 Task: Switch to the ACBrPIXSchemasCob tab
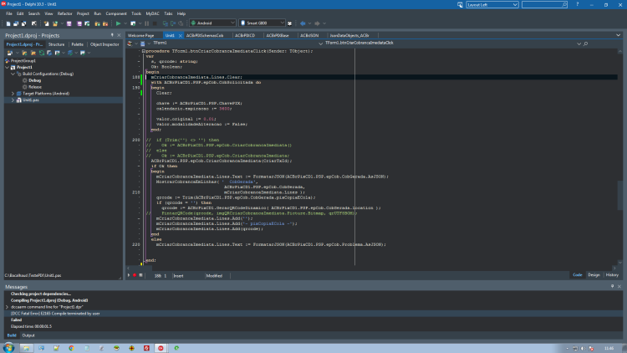point(204,36)
